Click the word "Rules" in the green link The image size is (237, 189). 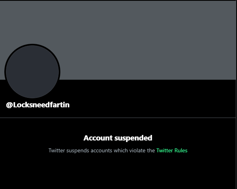181,150
